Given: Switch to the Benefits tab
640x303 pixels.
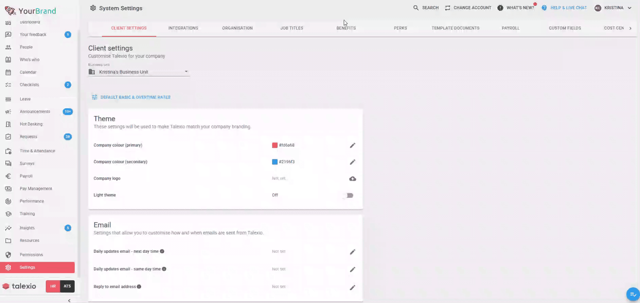Looking at the screenshot, I should pos(346,28).
